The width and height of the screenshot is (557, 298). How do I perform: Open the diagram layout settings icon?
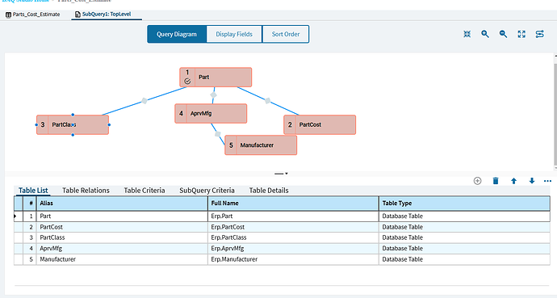[539, 34]
